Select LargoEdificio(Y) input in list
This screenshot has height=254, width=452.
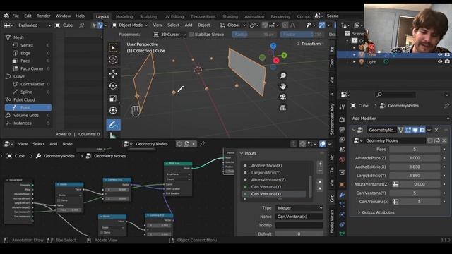[x=266, y=172]
